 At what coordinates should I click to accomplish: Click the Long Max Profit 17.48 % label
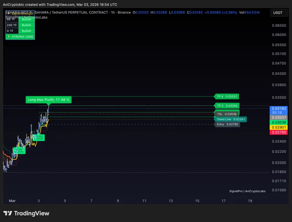49,100
